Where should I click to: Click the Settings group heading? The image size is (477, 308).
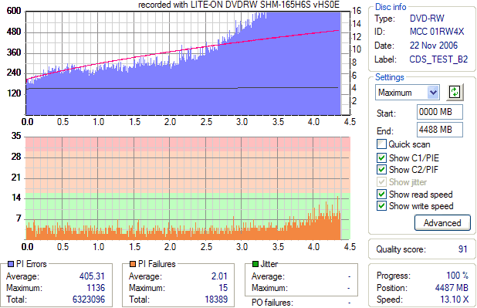pos(389,77)
